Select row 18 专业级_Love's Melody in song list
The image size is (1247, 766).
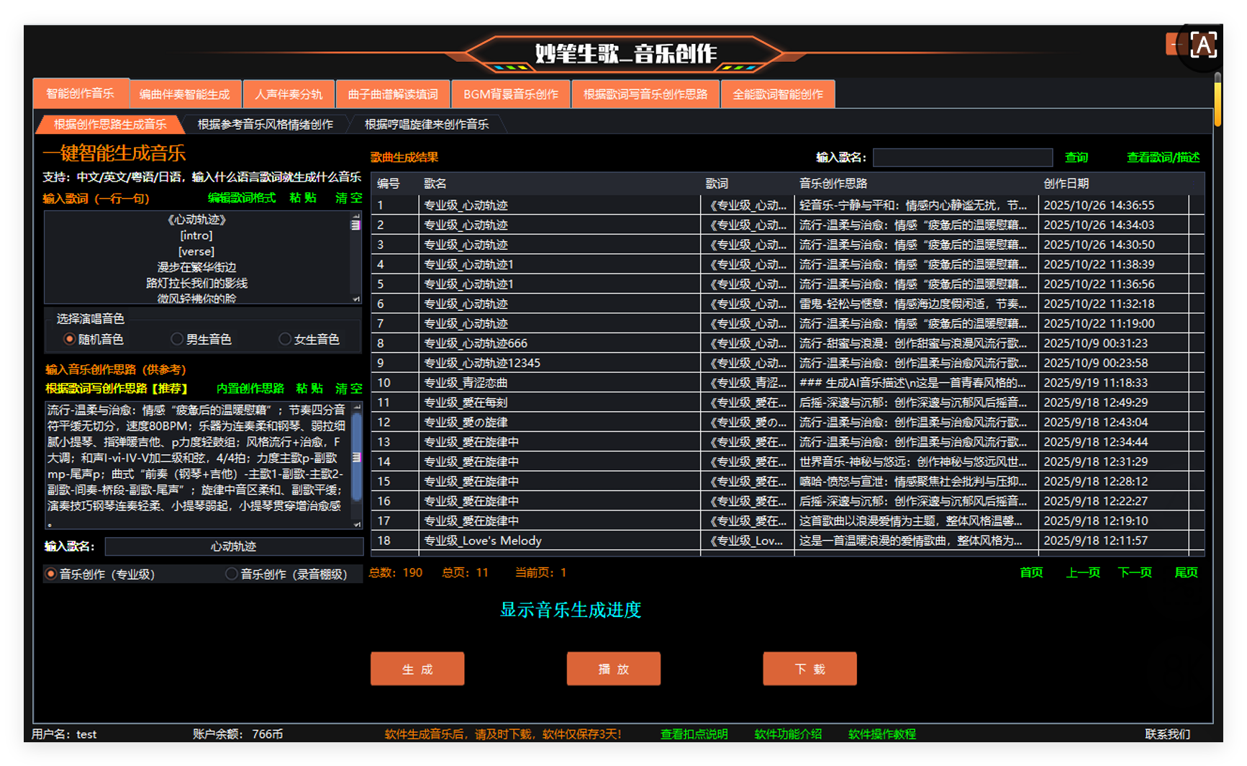click(482, 541)
